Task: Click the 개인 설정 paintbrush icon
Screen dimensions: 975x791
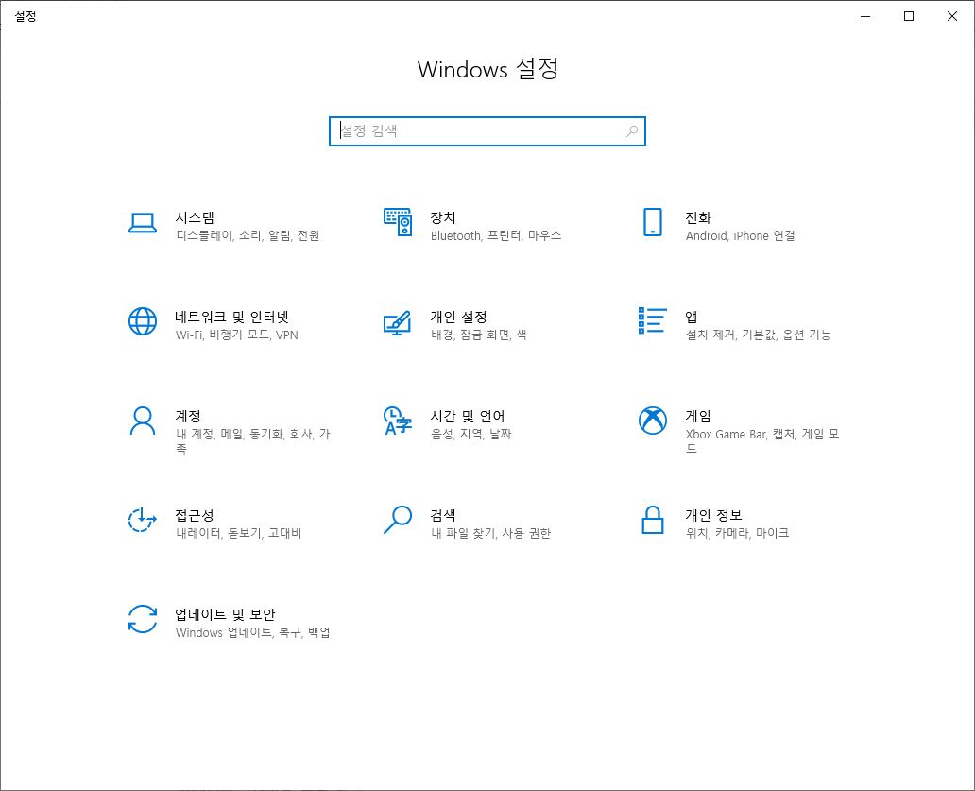Action: pos(398,322)
